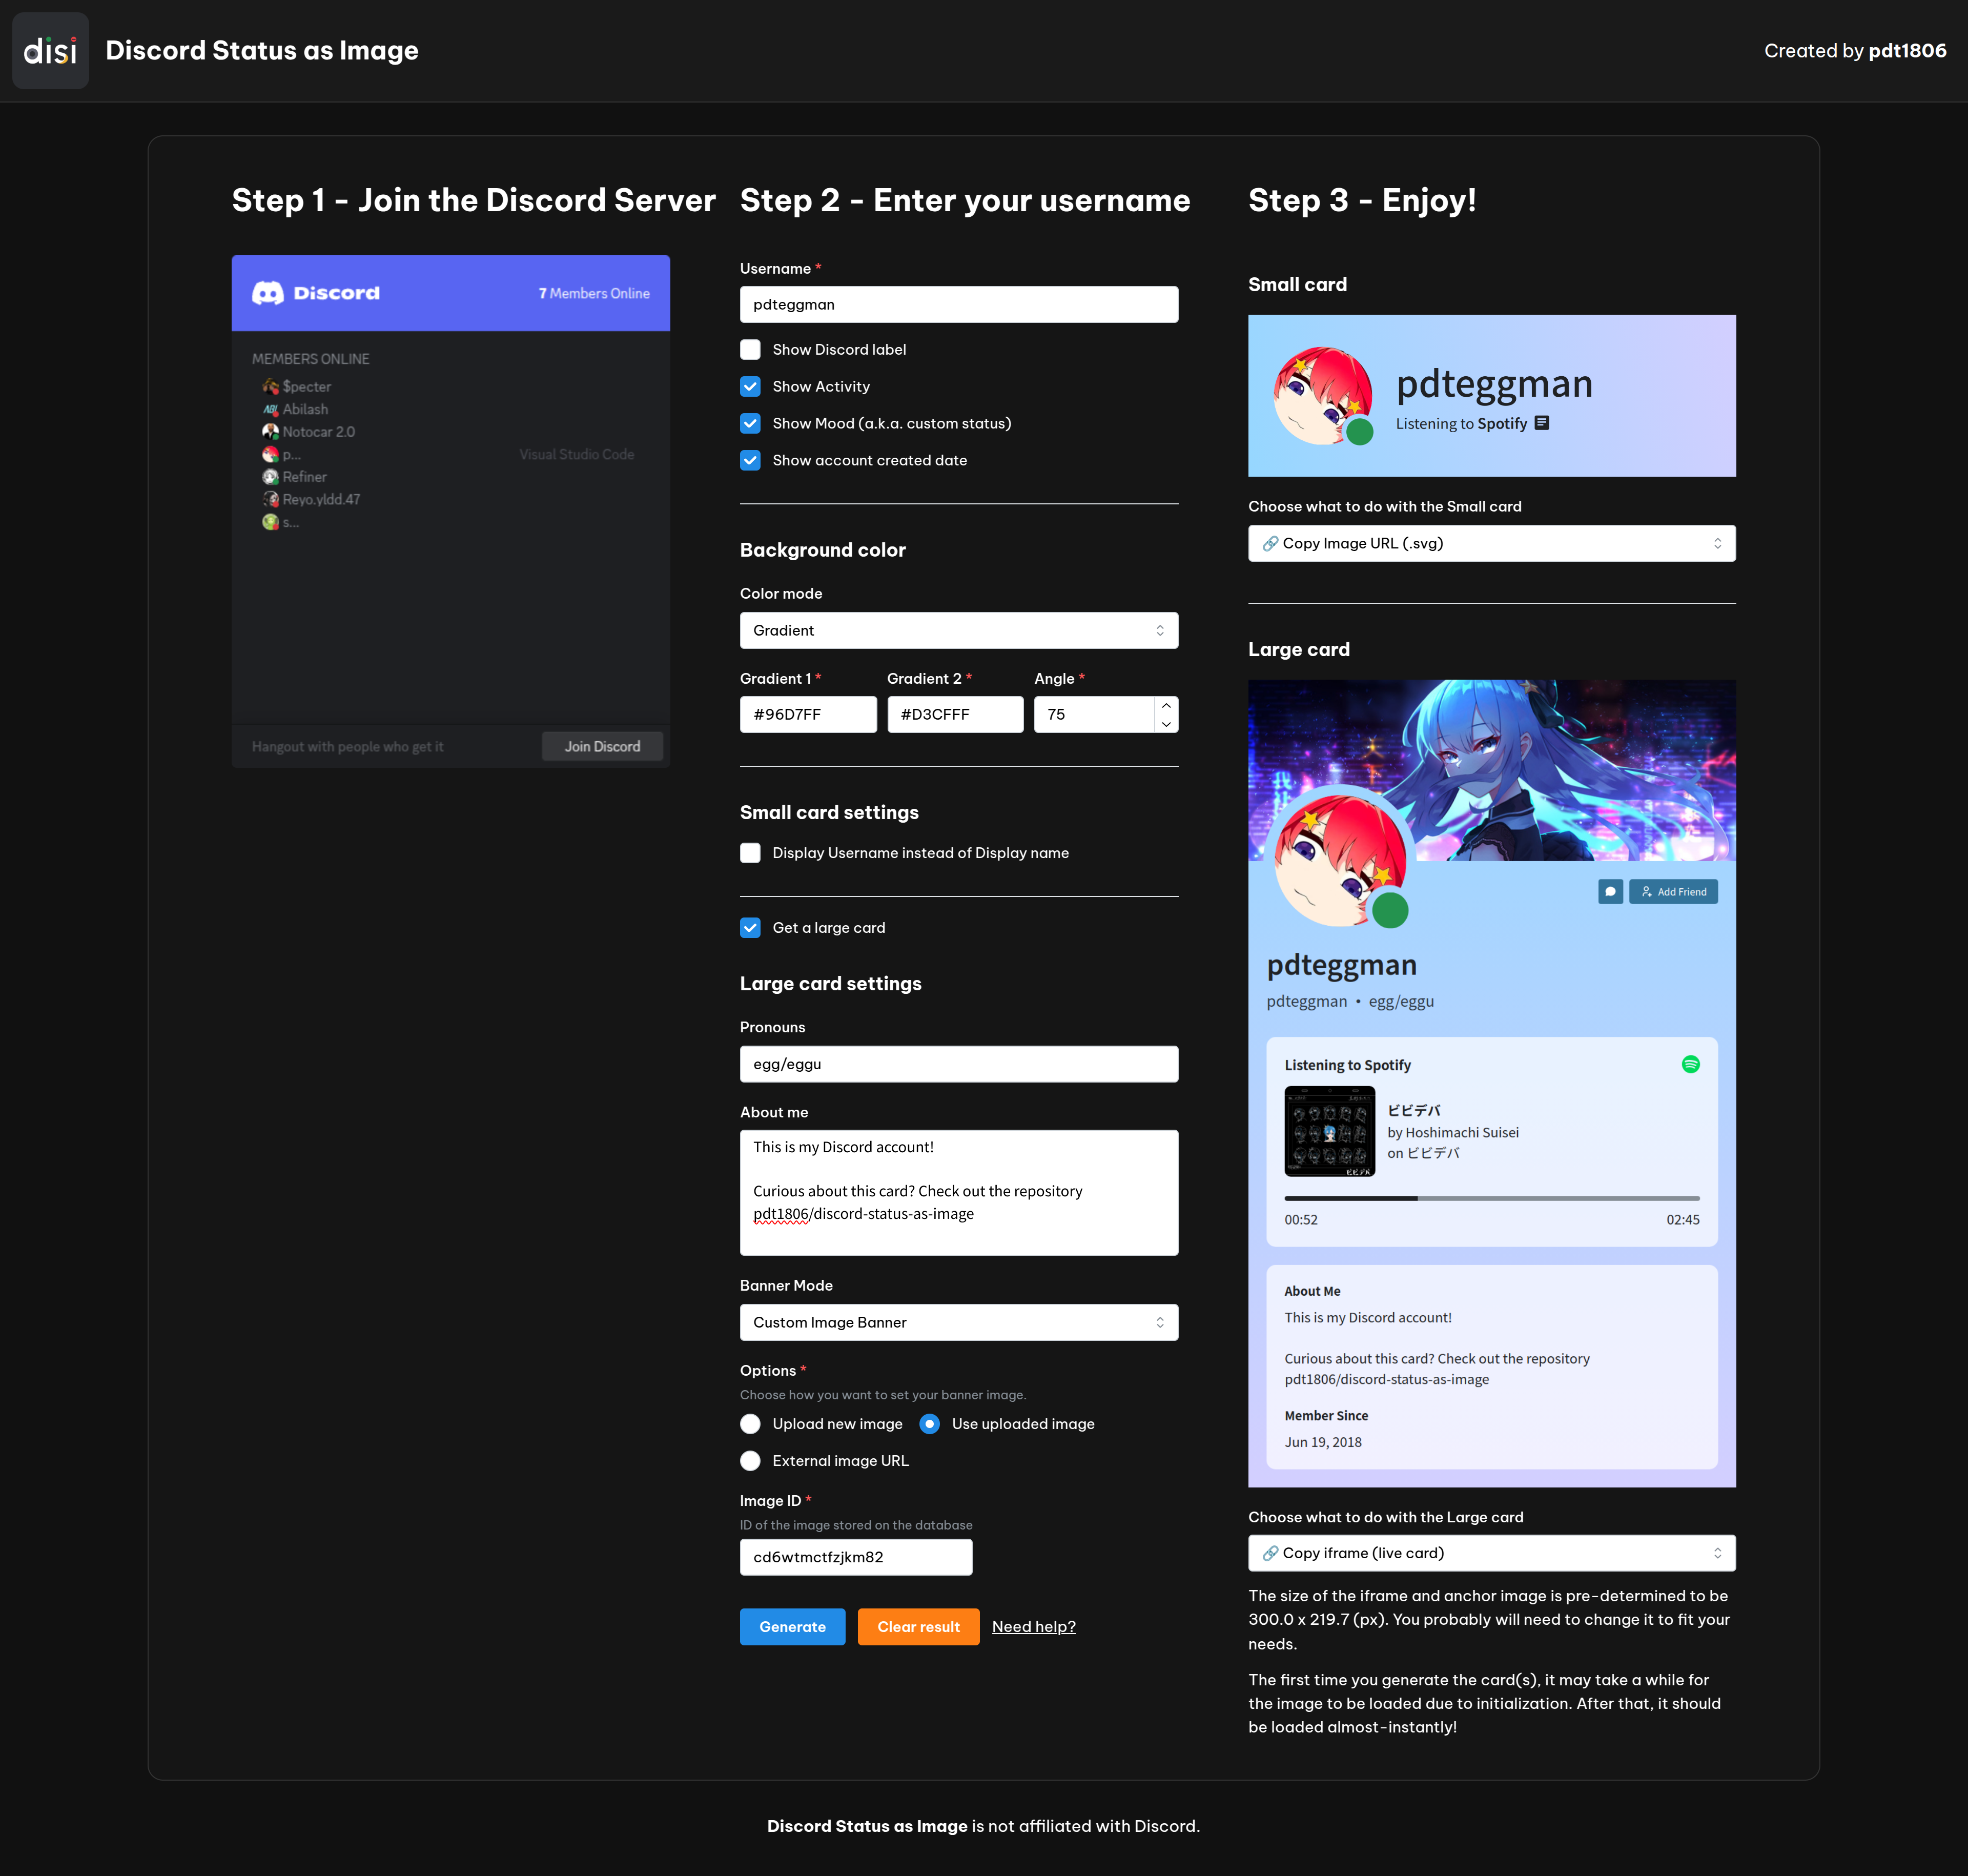Click the message icon on the large card

point(1610,891)
